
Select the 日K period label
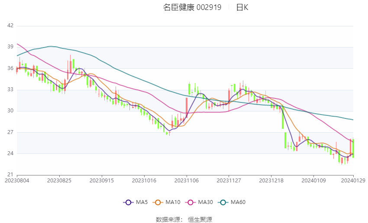(x=242, y=7)
